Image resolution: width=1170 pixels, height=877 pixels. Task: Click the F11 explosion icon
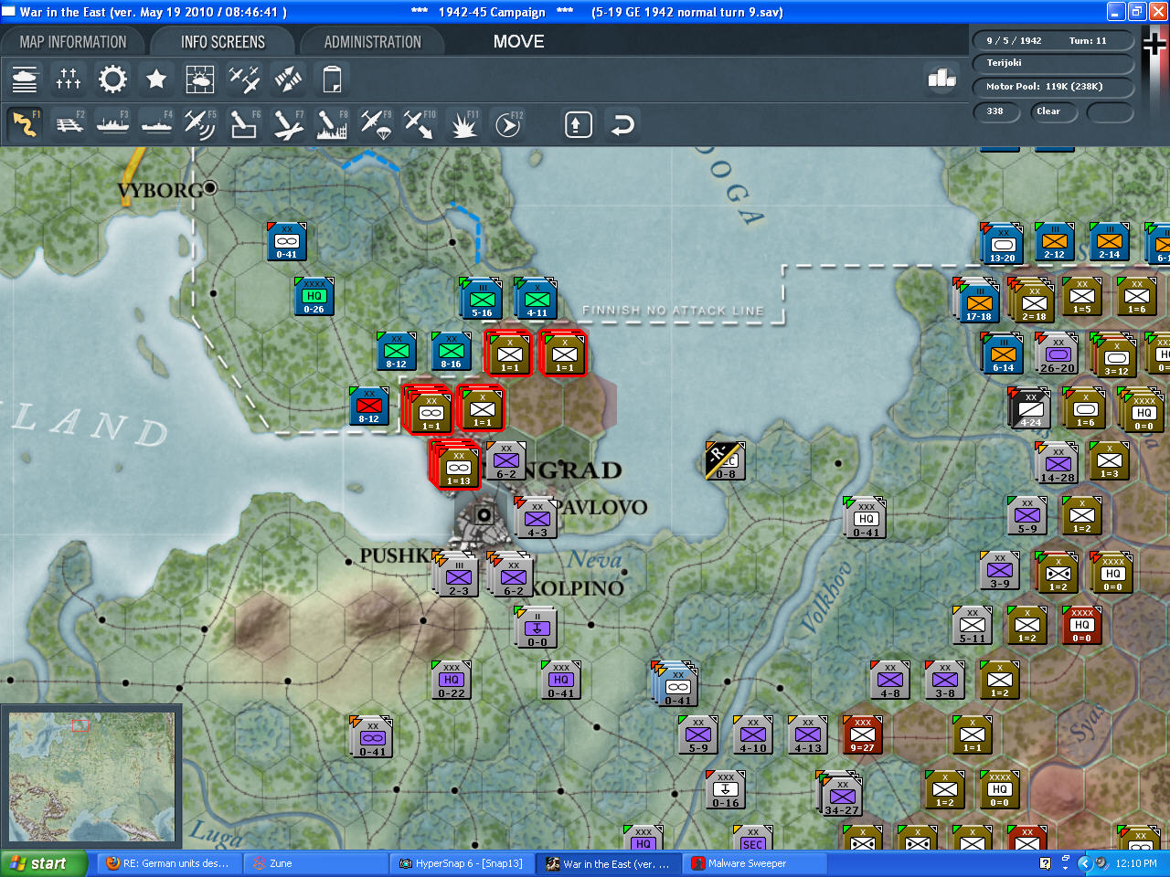point(463,124)
